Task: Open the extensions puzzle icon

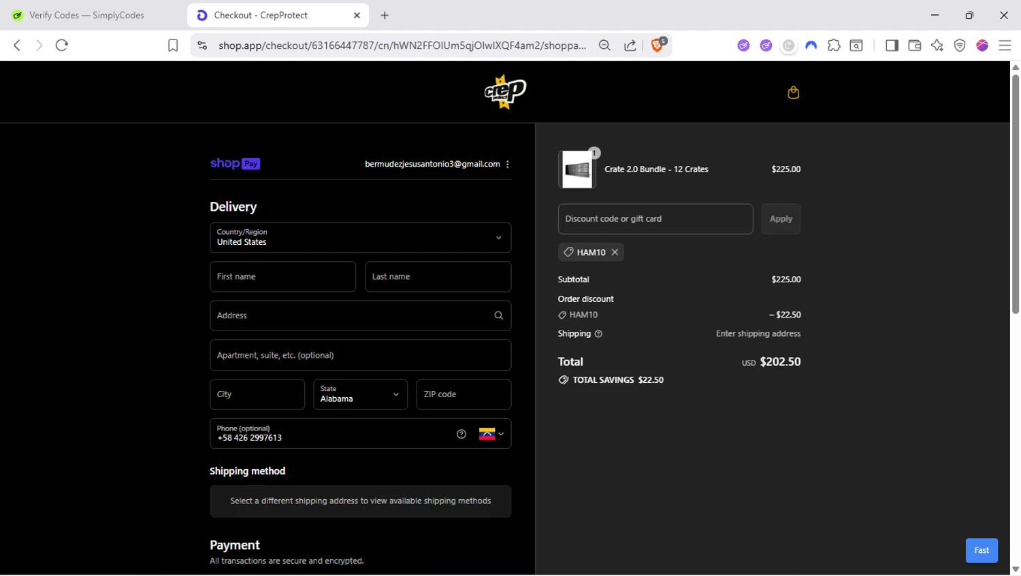Action: pos(834,46)
